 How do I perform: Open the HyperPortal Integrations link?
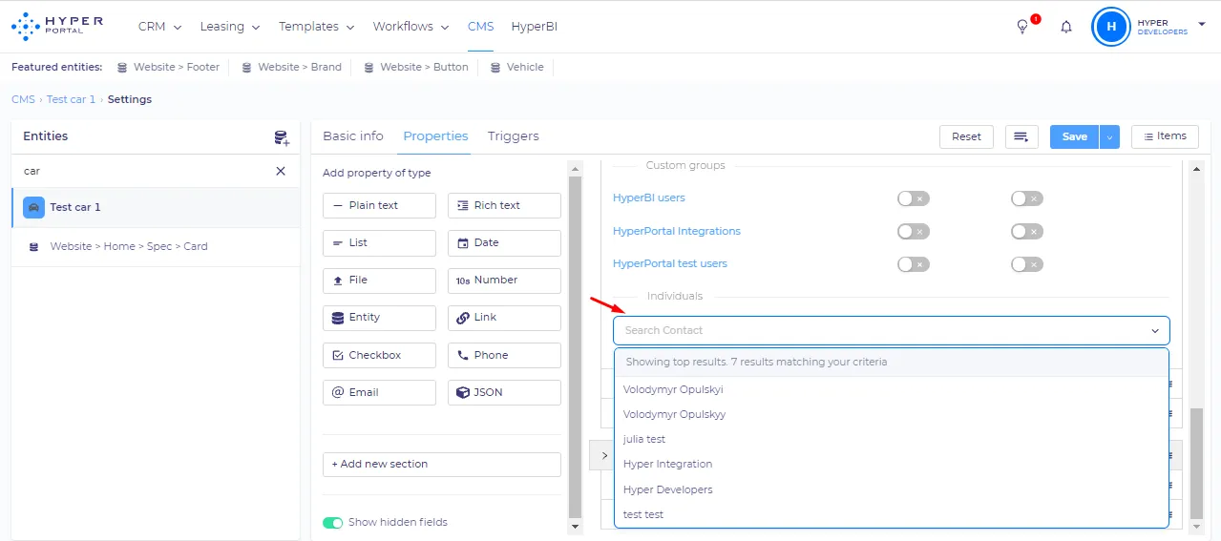point(677,231)
